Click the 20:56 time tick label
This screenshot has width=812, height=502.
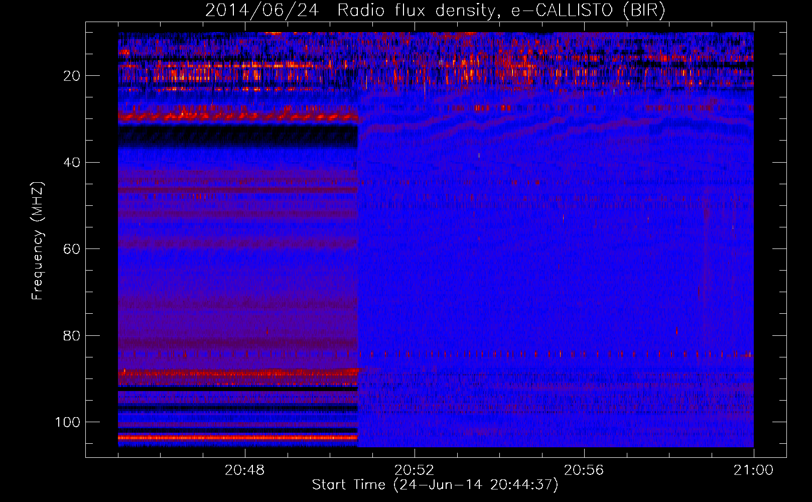pyautogui.click(x=584, y=470)
